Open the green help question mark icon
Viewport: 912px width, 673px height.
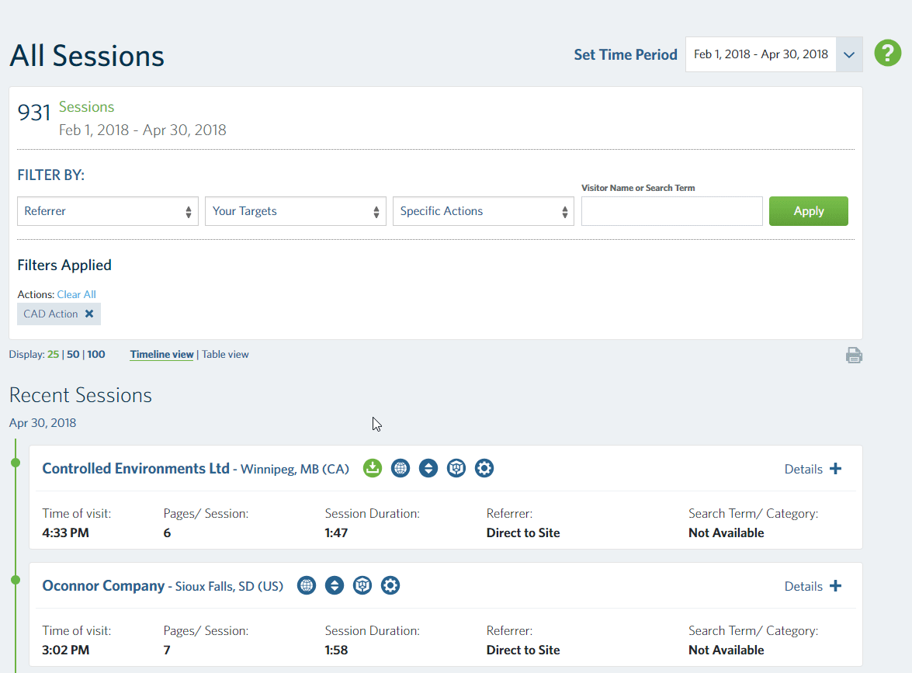coord(887,54)
